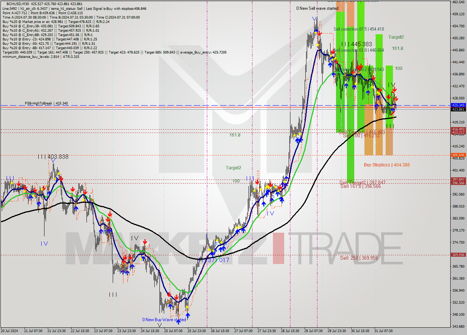
Task: Click the 441.440 price scale value
Action: pyautogui.click(x=458, y=62)
